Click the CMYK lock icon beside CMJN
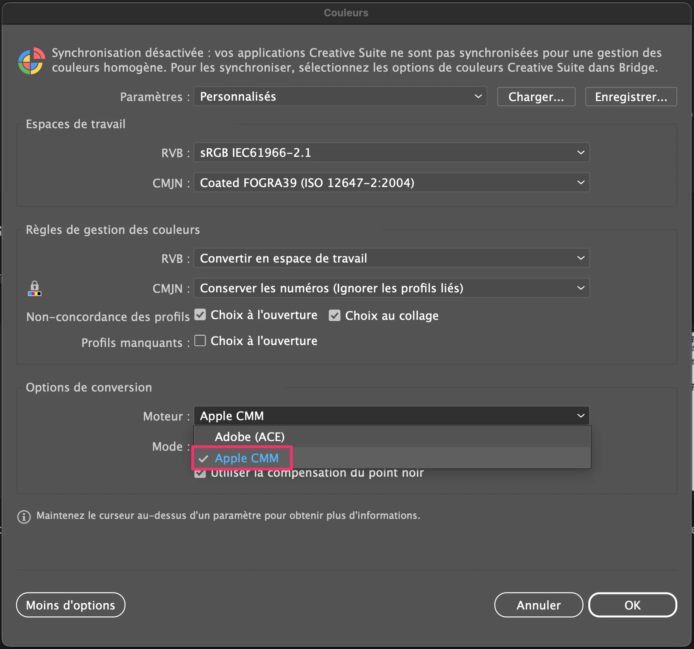 34,288
